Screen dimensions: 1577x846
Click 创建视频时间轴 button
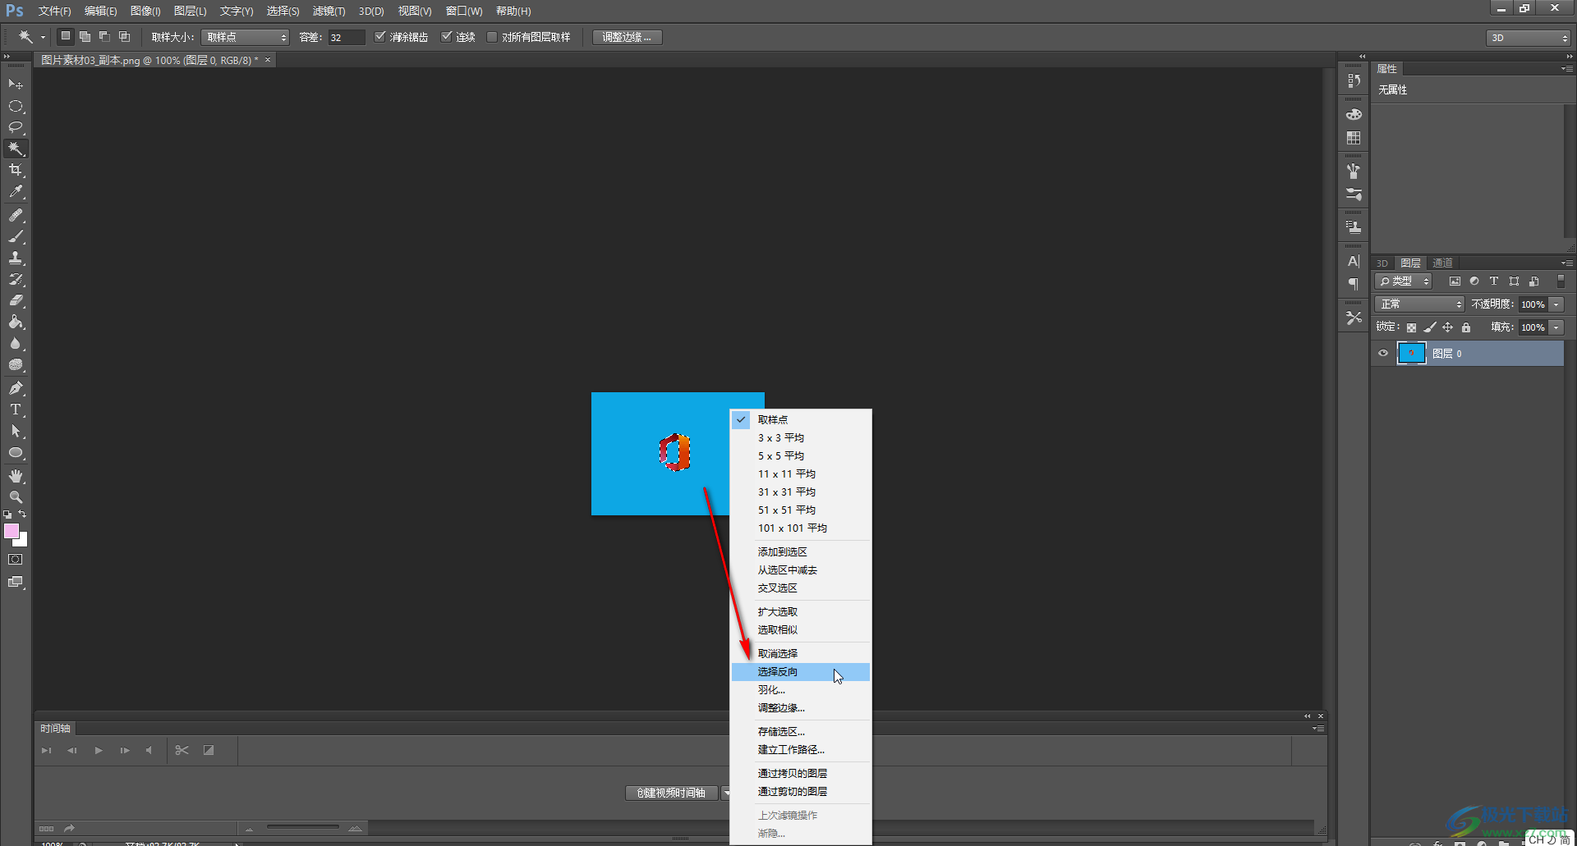point(671,793)
